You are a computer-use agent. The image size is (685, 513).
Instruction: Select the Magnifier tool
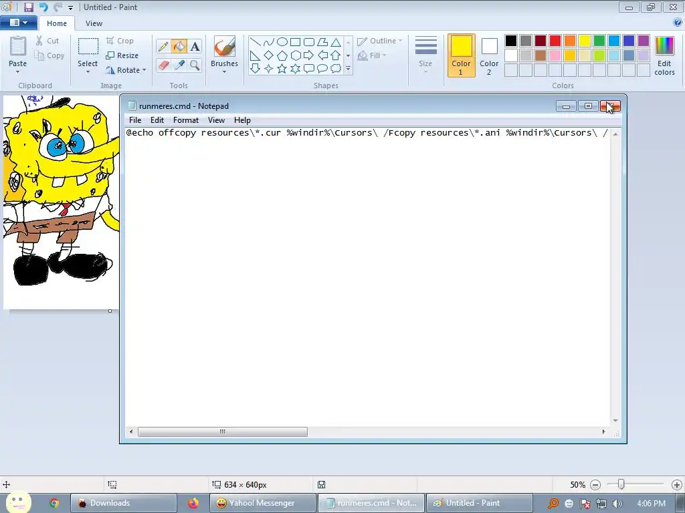pyautogui.click(x=195, y=65)
